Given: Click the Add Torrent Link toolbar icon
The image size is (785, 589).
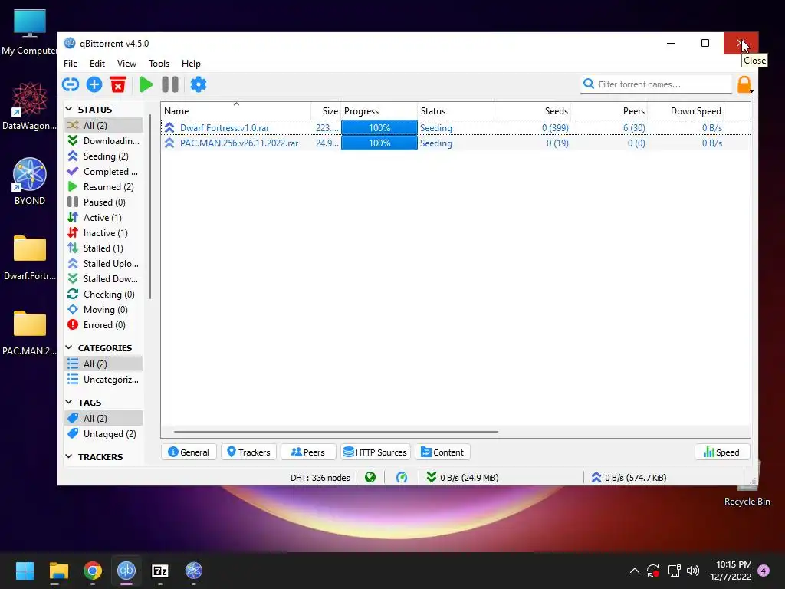Looking at the screenshot, I should [71, 84].
